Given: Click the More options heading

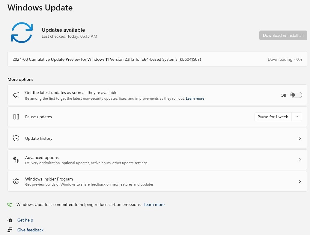Looking at the screenshot, I should (20, 79).
